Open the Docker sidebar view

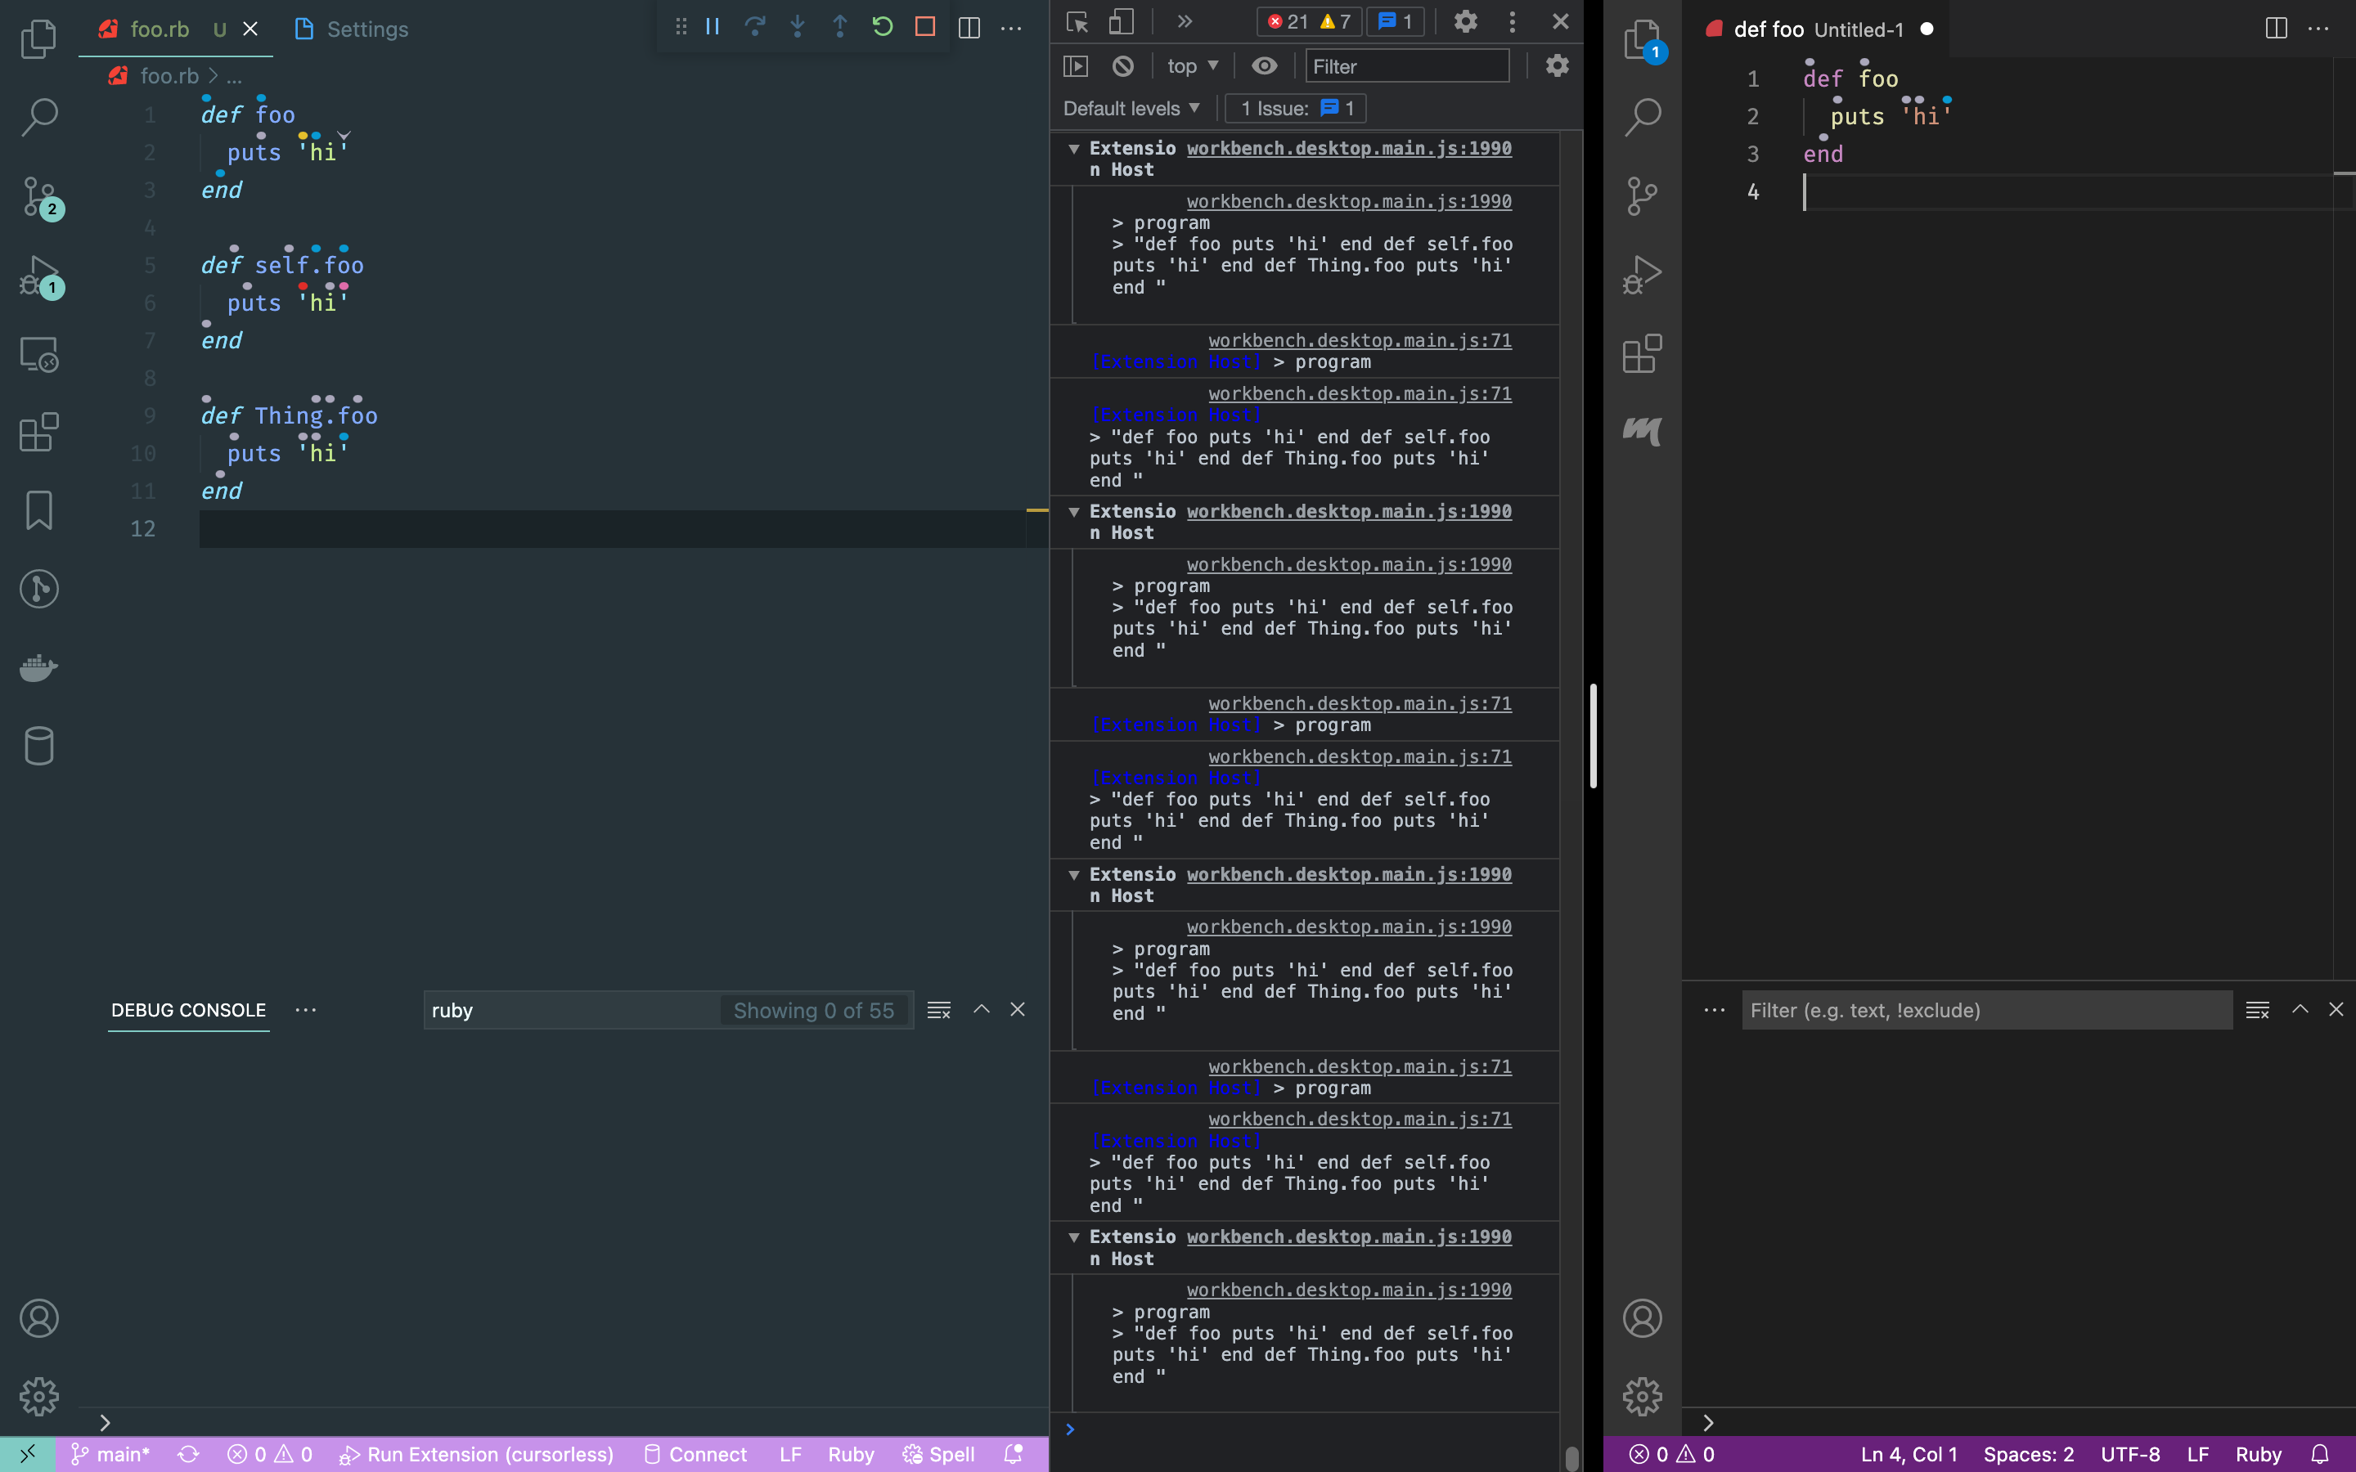pyautogui.click(x=39, y=666)
